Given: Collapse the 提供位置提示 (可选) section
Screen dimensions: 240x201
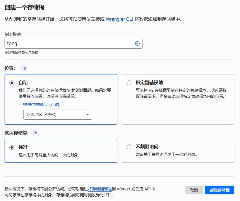Looking at the screenshot, I should 40,104.
